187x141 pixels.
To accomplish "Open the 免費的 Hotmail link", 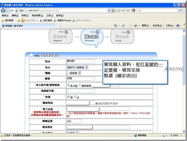I will [x=62, y=21].
